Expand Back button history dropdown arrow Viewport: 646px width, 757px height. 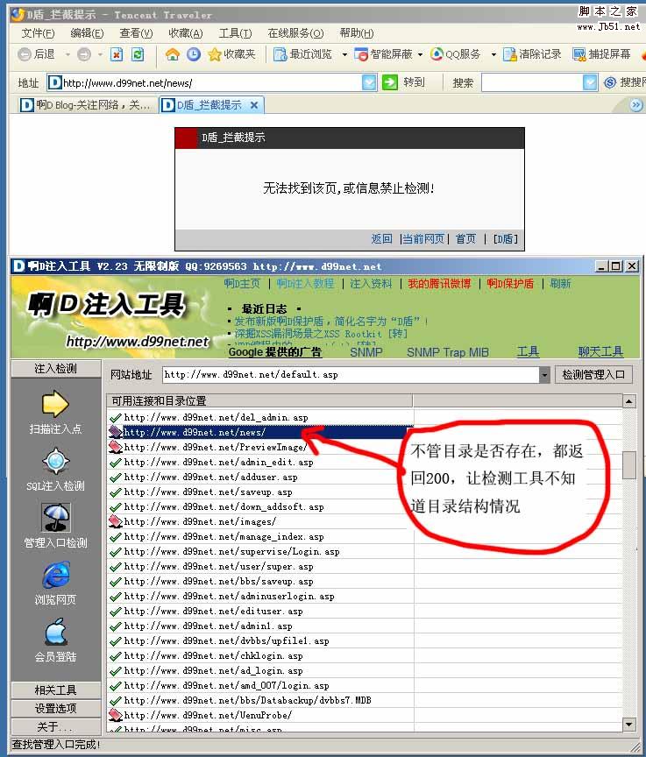pos(67,54)
